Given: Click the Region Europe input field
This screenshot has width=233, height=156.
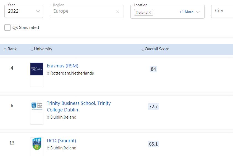Looking at the screenshot, I should (x=83, y=11).
